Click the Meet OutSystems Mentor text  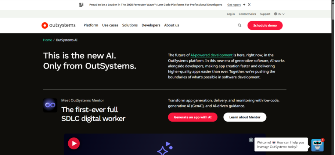tap(83, 100)
